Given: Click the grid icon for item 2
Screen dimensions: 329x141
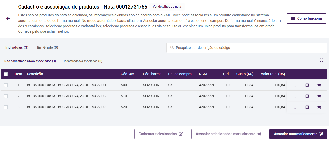Looking at the screenshot, I should click(307, 96).
